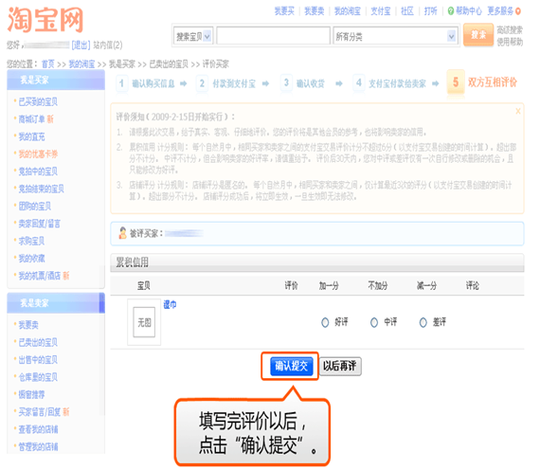
Task: Open 仓库里的宝贝 in sidebar
Action: click(x=38, y=377)
